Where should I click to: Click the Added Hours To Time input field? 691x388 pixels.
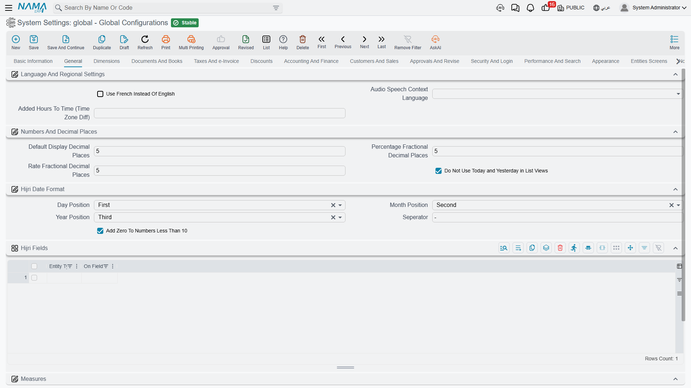[x=220, y=113]
